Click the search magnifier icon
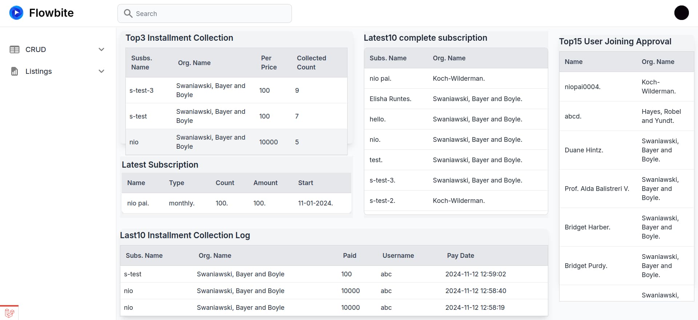The height and width of the screenshot is (320, 698). click(x=128, y=13)
